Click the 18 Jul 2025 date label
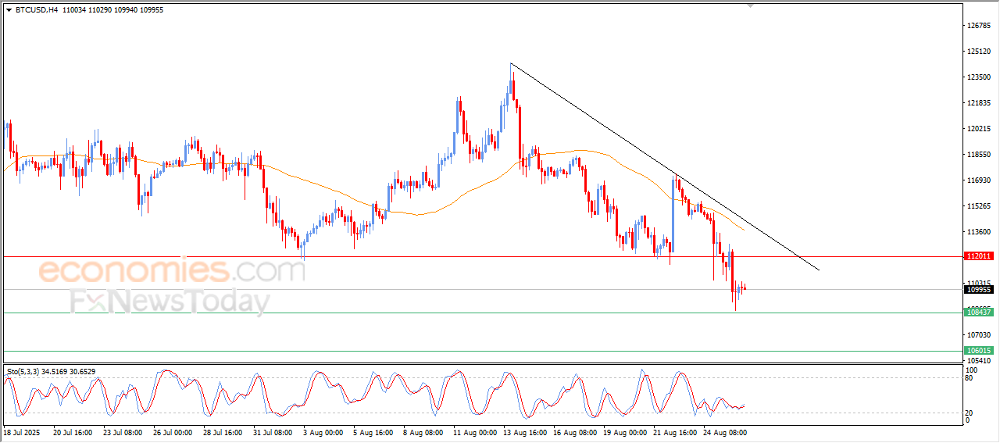 (x=20, y=432)
